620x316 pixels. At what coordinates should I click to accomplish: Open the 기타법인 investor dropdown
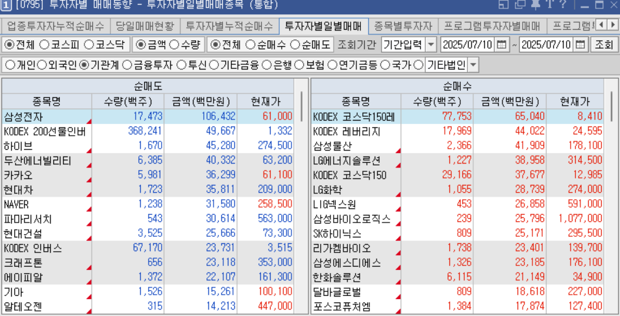click(473, 65)
